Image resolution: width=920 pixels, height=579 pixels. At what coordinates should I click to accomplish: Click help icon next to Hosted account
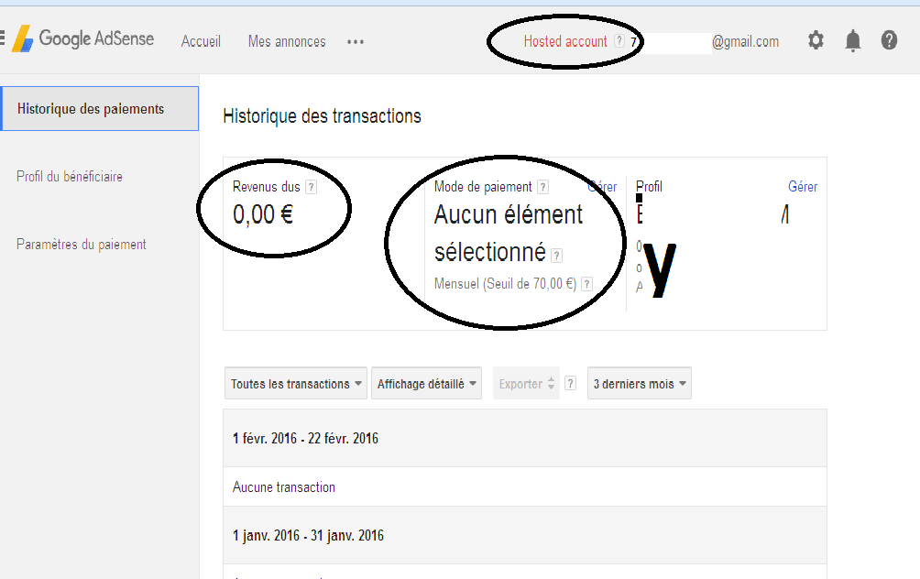619,40
